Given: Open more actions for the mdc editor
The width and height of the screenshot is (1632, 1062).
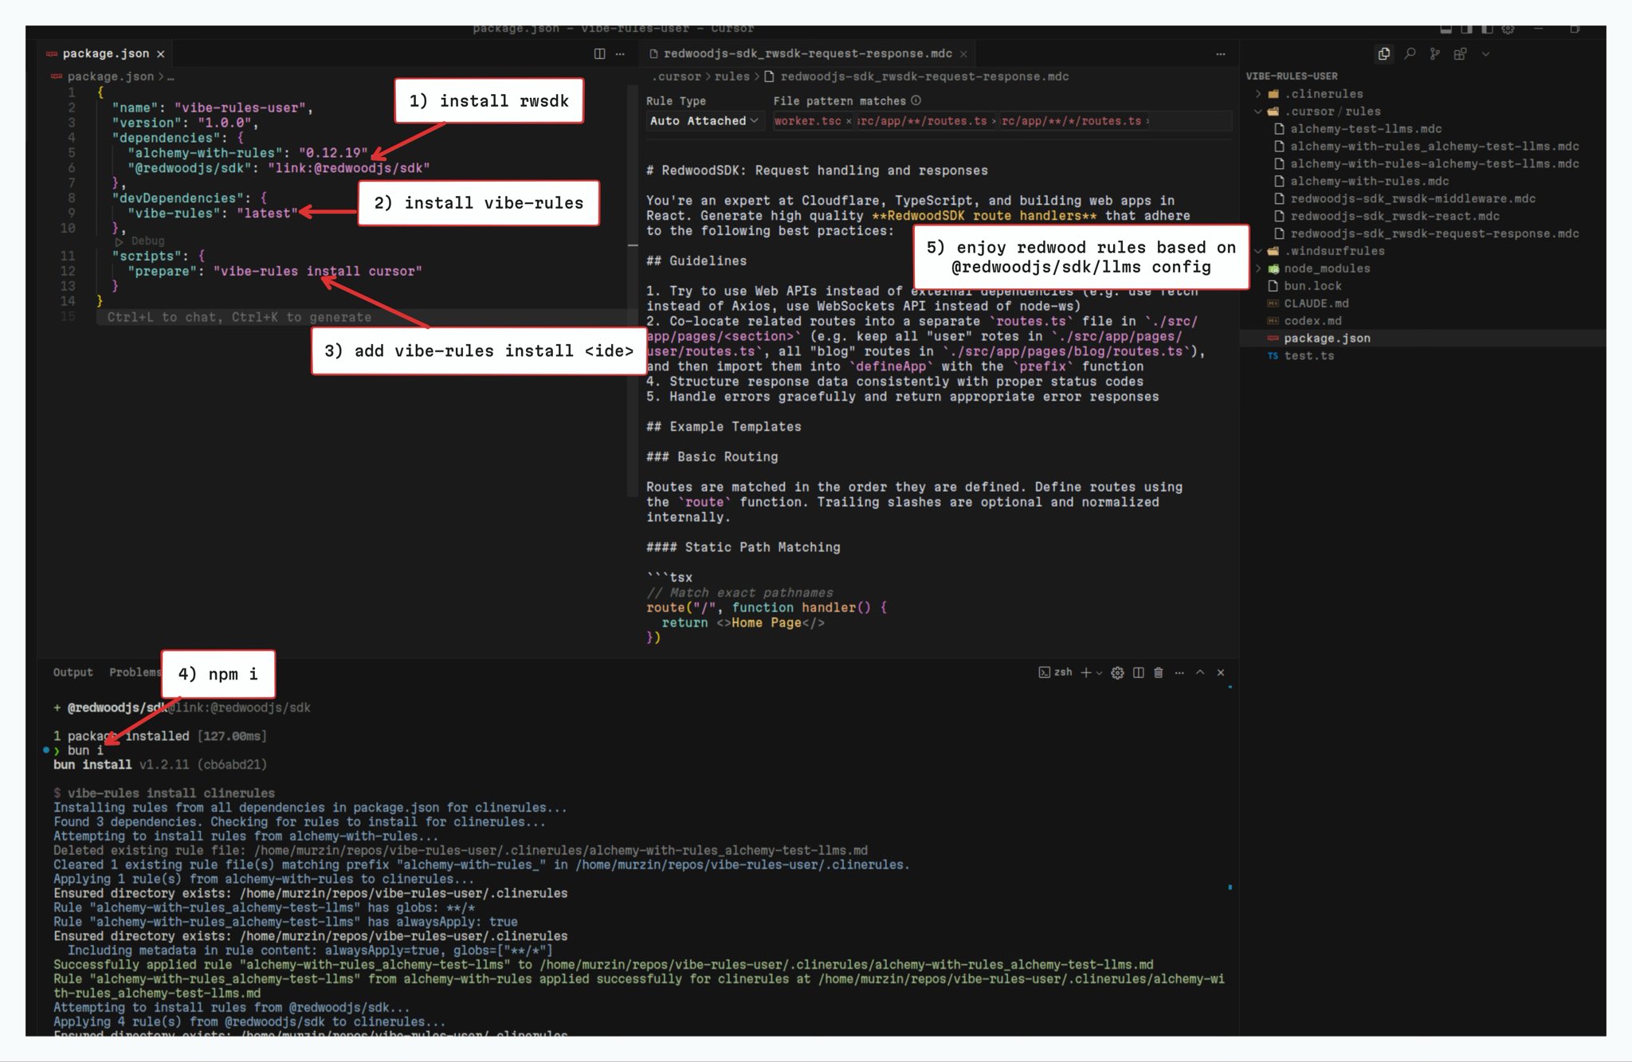Looking at the screenshot, I should (1220, 53).
